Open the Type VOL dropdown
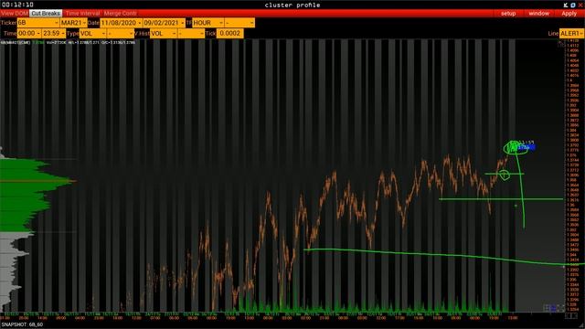The height and width of the screenshot is (329, 585). coord(93,33)
